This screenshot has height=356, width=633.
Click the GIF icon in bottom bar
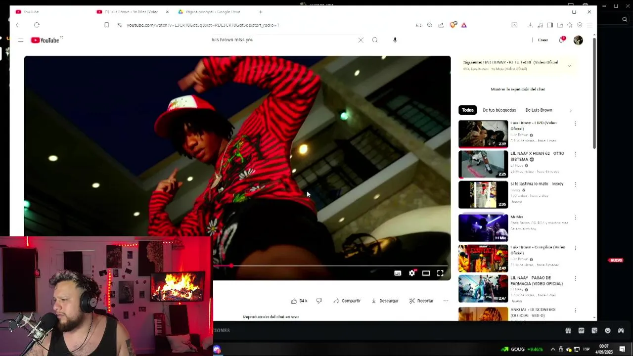(582, 331)
